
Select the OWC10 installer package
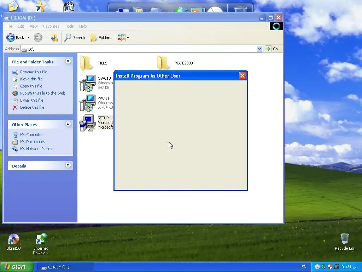[x=96, y=83]
